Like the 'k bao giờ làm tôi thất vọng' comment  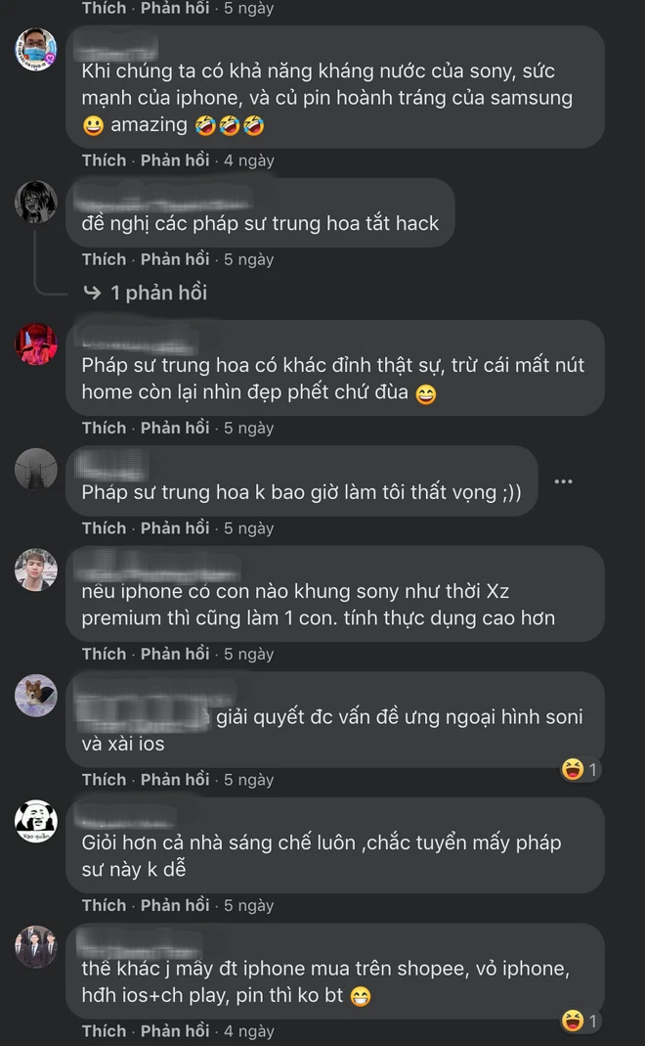coord(104,527)
